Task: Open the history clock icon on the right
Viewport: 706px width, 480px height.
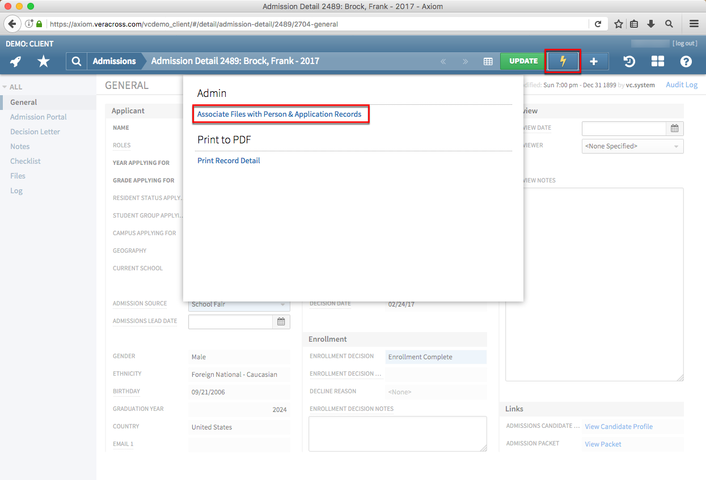Action: point(629,61)
